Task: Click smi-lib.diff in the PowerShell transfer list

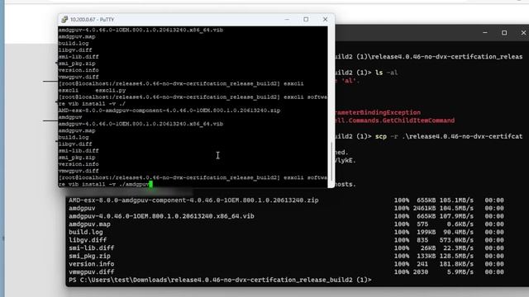Action: tap(92, 248)
